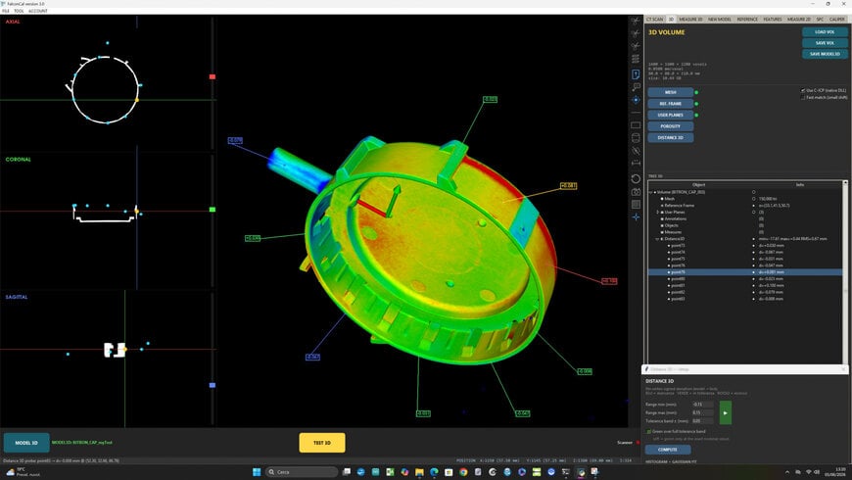Select the cylinder object tool icon
The width and height of the screenshot is (852, 480).
pos(636,138)
